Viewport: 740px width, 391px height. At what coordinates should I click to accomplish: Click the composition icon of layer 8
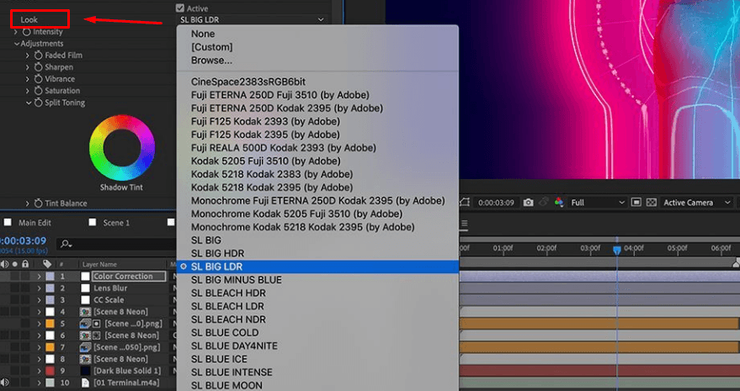coord(85,359)
